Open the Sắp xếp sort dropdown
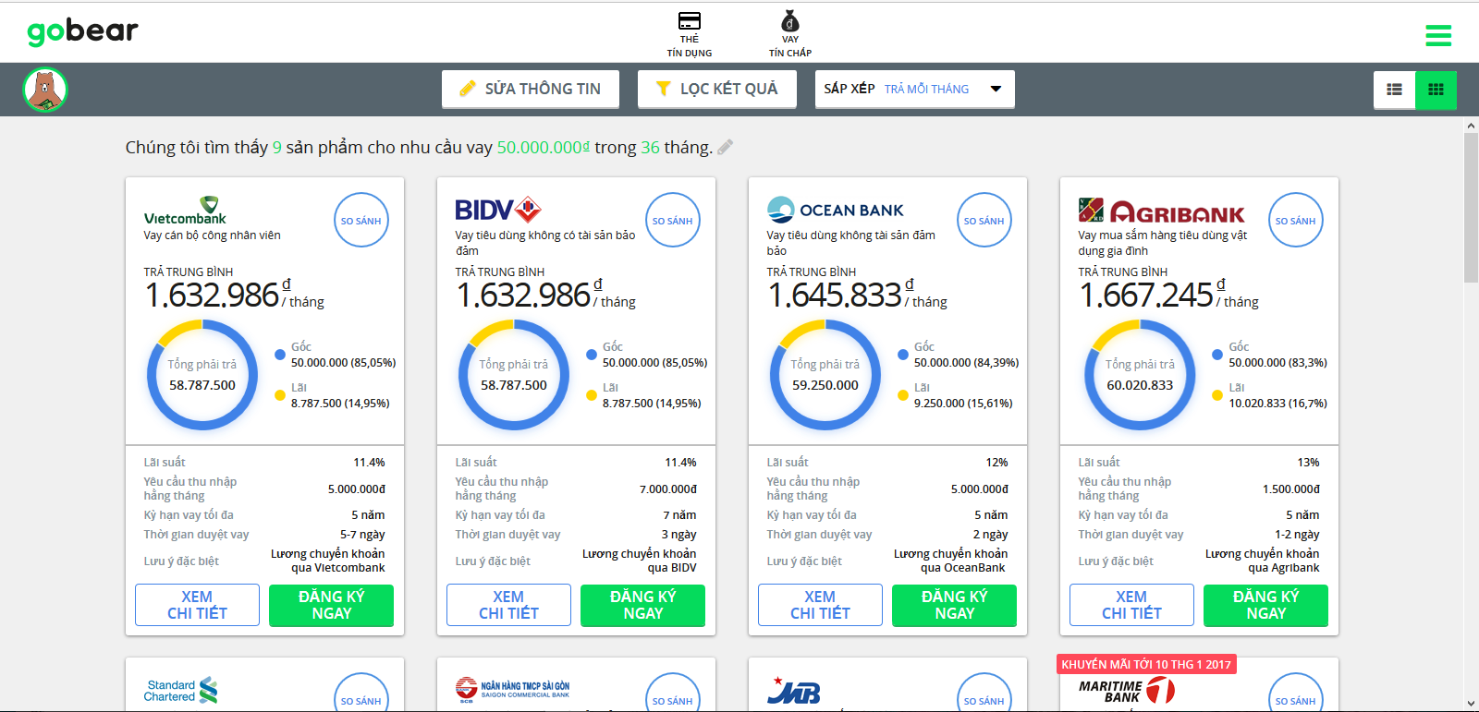Viewport: 1479px width, 712px height. [x=915, y=89]
